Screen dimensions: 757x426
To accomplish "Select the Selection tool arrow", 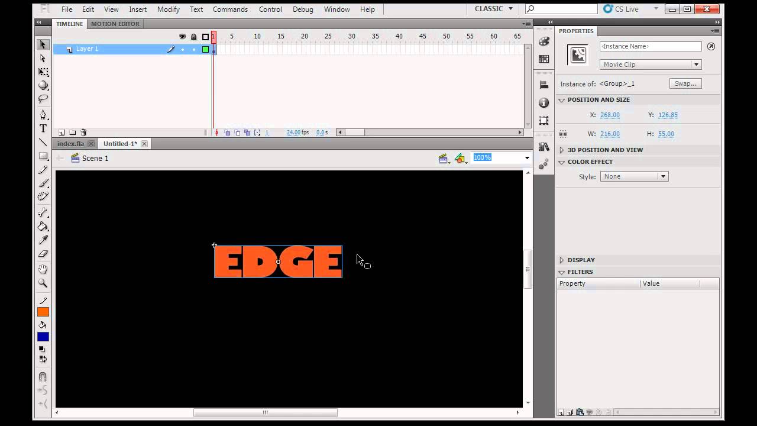I will (x=43, y=45).
